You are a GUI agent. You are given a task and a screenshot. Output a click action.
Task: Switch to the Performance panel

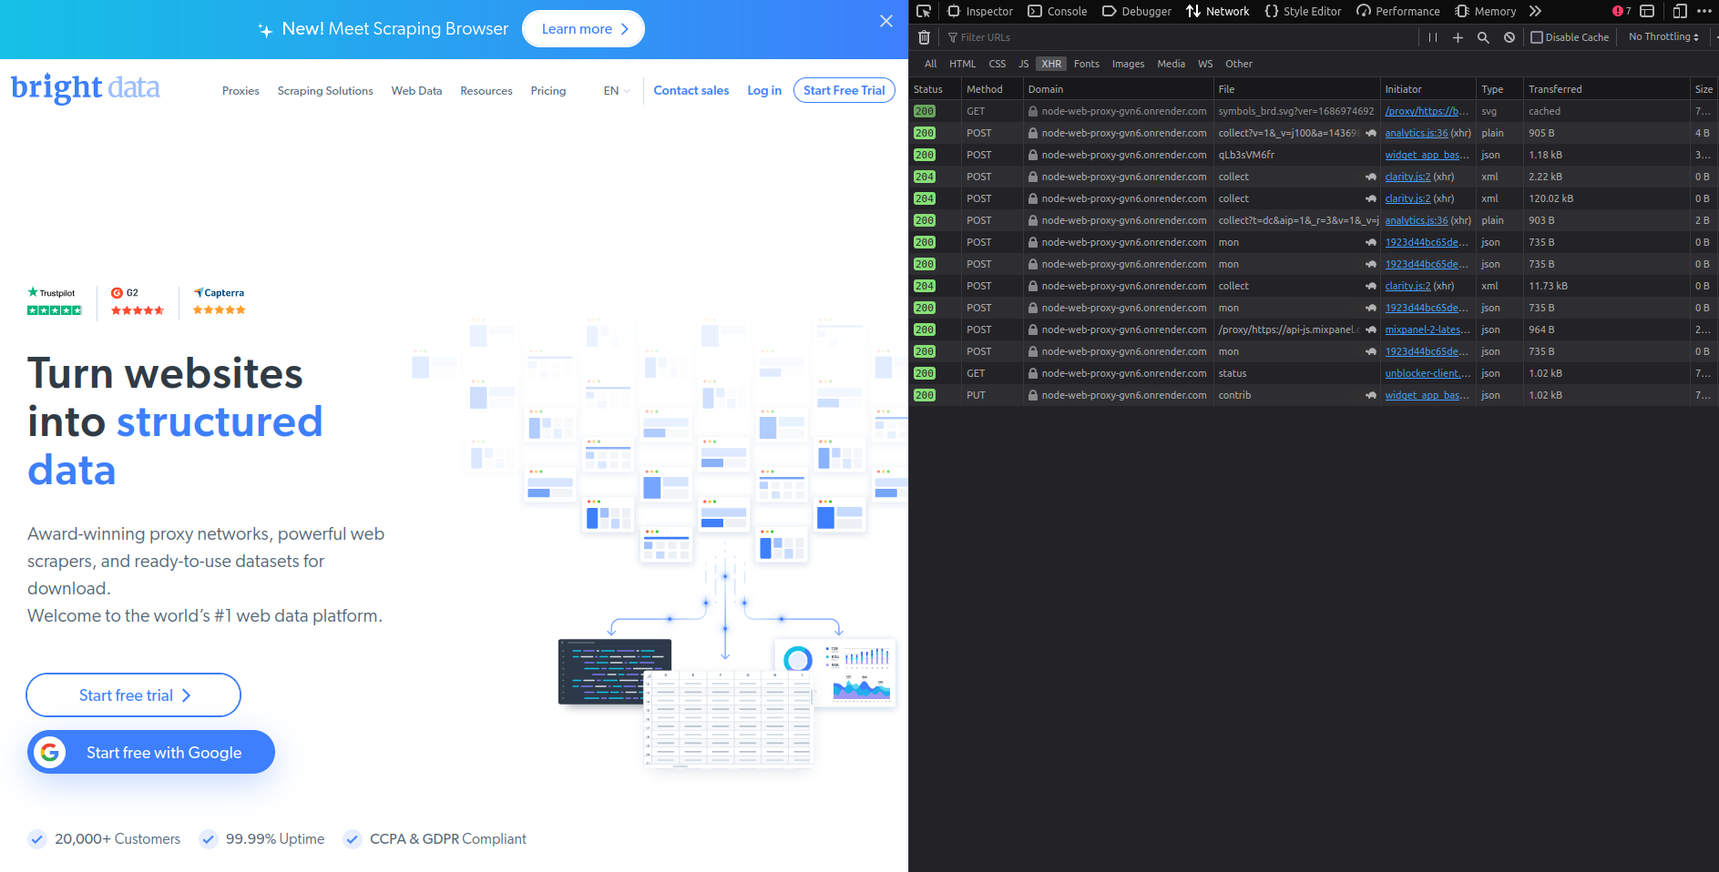click(1398, 11)
